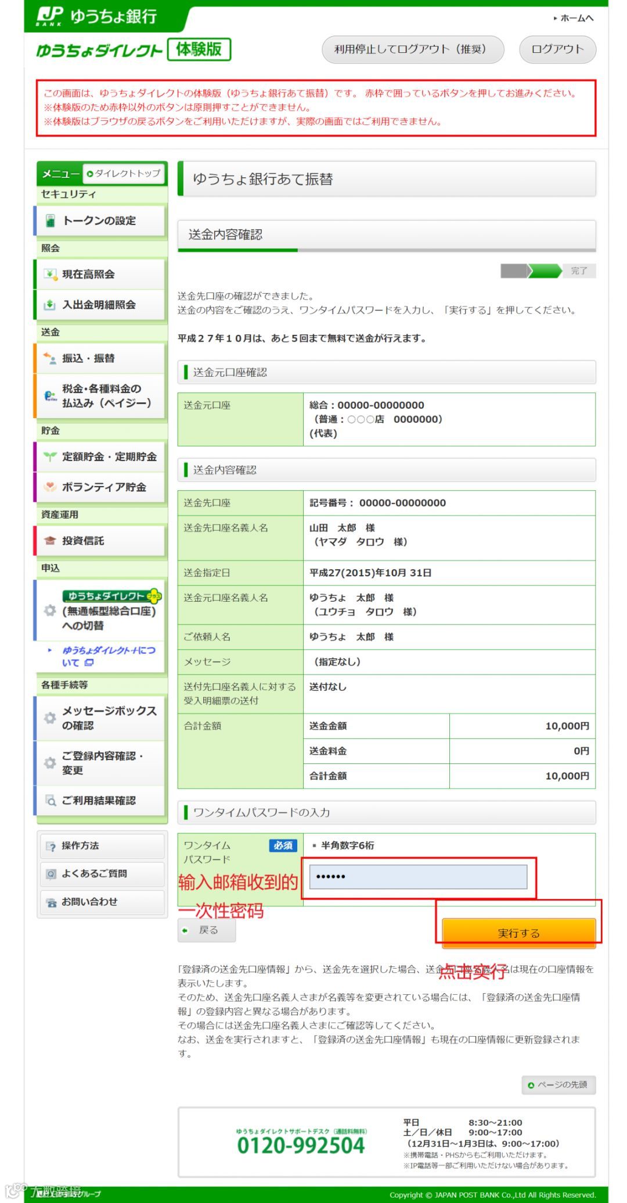Image resolution: width=627 pixels, height=1203 pixels.
Task: Click the 0120-992504 support phone number
Action: tap(301, 1145)
